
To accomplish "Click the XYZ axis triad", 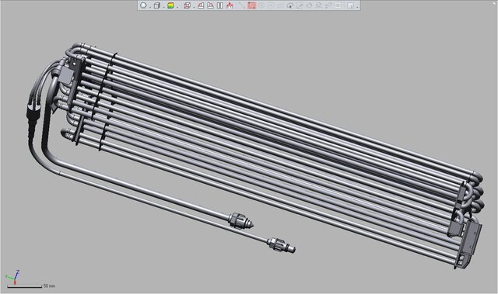I will 12,277.
